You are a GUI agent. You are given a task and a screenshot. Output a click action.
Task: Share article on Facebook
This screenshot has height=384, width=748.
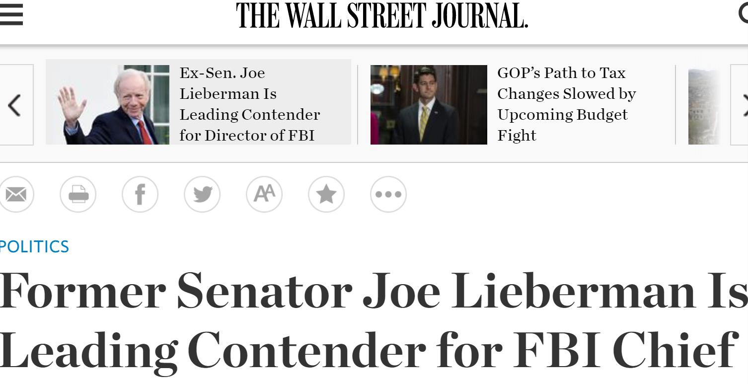[140, 194]
